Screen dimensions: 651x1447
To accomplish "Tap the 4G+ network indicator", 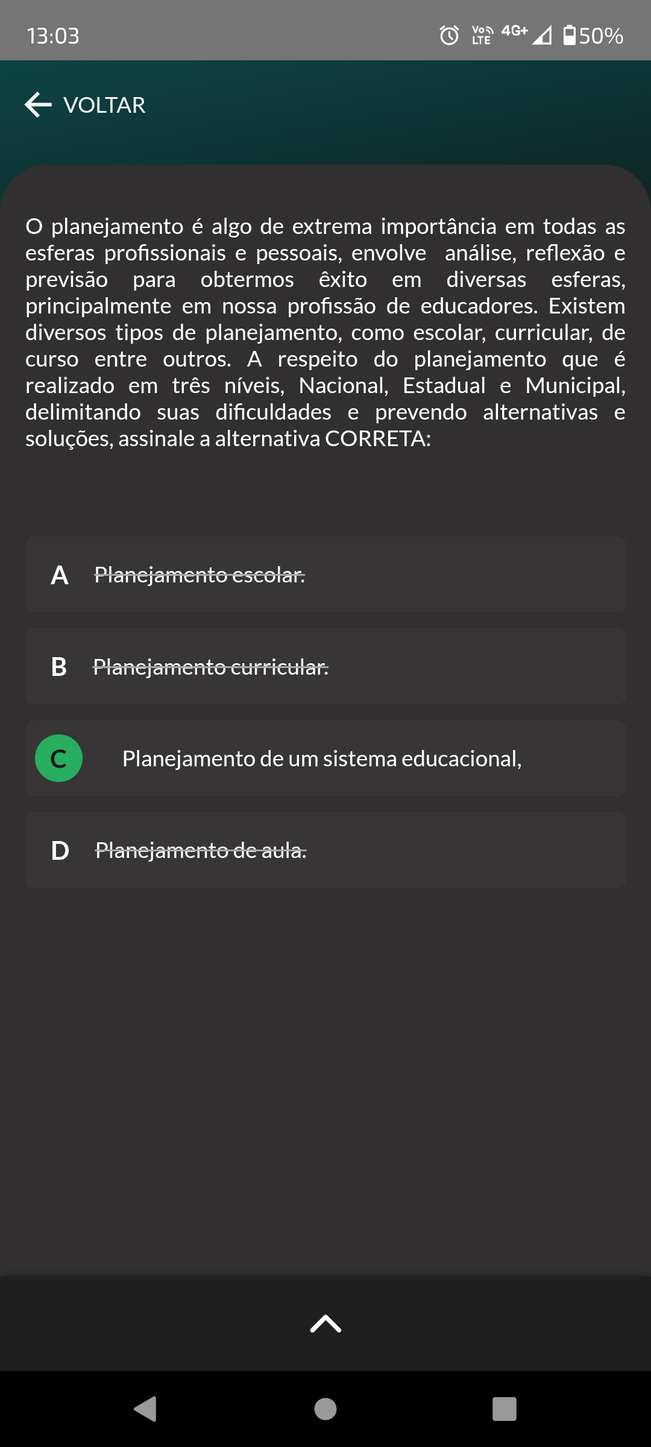I will coord(514,31).
